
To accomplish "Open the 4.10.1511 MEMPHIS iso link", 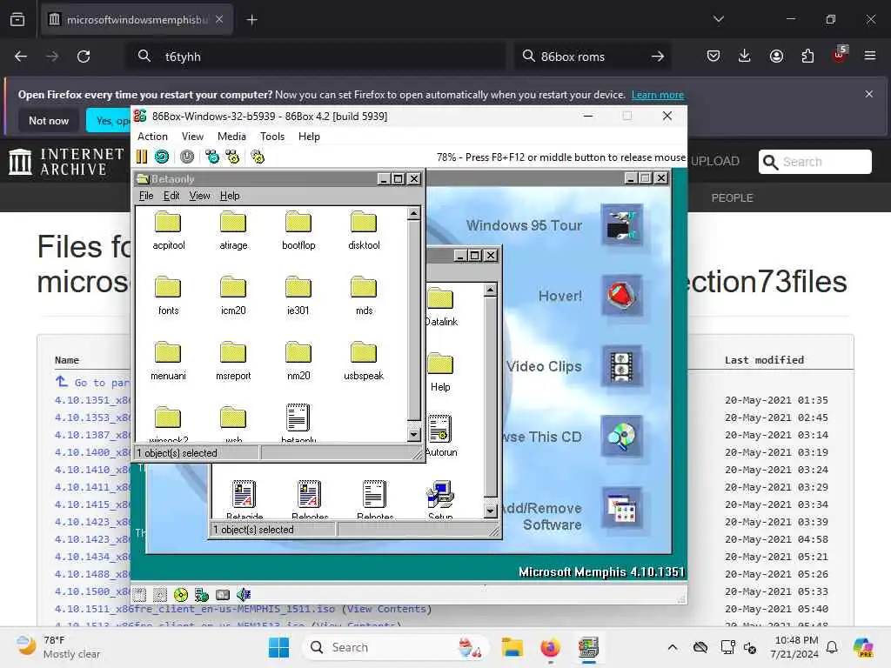I will pos(194,609).
